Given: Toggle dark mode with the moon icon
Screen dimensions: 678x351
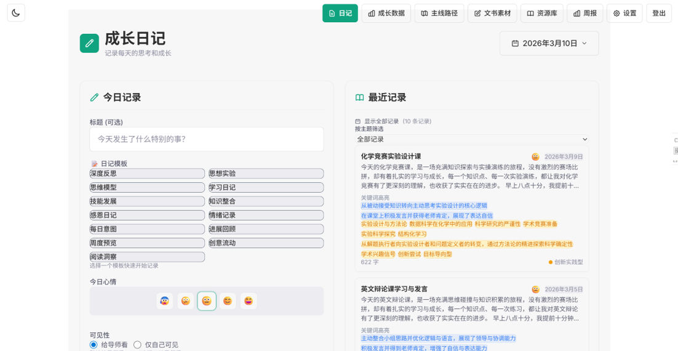Looking at the screenshot, I should point(16,13).
